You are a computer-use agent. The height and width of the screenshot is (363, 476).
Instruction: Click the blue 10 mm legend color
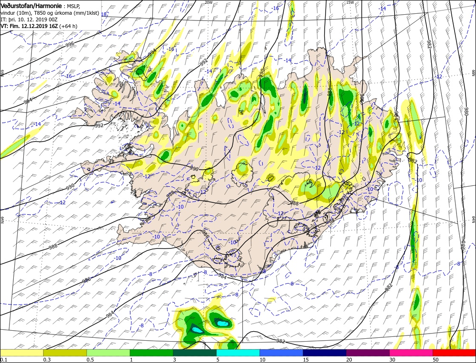pyautogui.click(x=281, y=353)
